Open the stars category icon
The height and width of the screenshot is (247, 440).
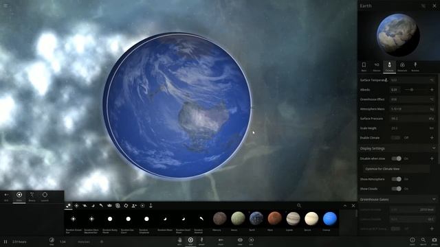click(x=76, y=206)
